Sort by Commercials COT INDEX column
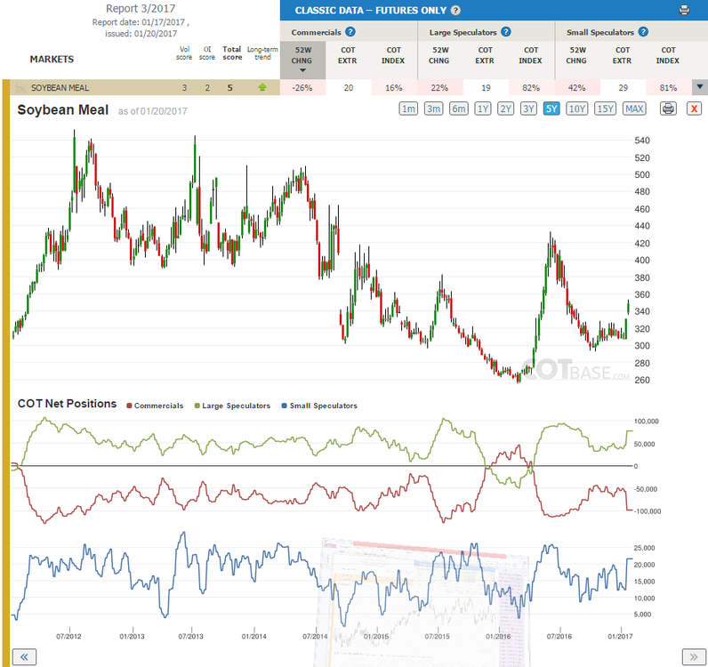Viewport: 708px width, 667px height. click(393, 55)
